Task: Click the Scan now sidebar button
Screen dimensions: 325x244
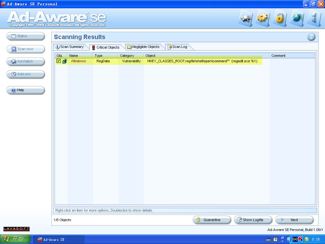Action: pyautogui.click(x=25, y=49)
